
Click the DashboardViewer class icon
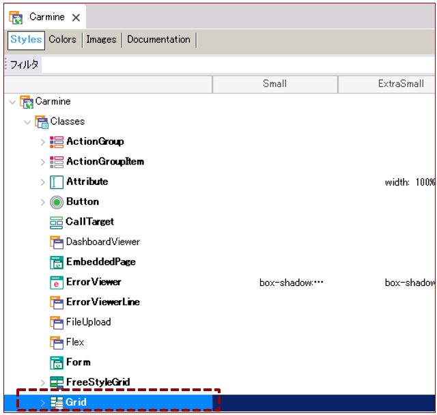pyautogui.click(x=57, y=242)
